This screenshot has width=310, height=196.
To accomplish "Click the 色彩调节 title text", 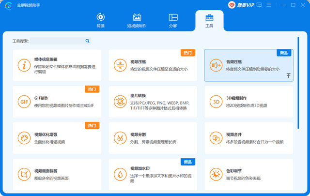I will [x=234, y=171].
